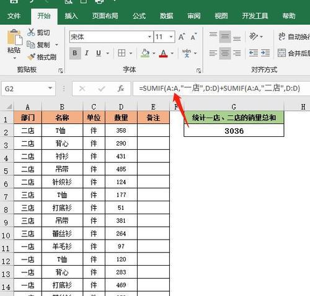The height and width of the screenshot is (296, 310).
Task: Open the Name Box dropdown
Action: tap(50, 89)
